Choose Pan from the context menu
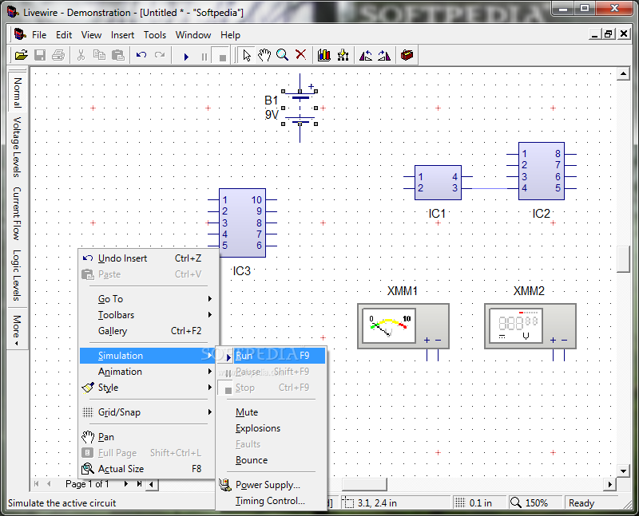 pyautogui.click(x=149, y=437)
